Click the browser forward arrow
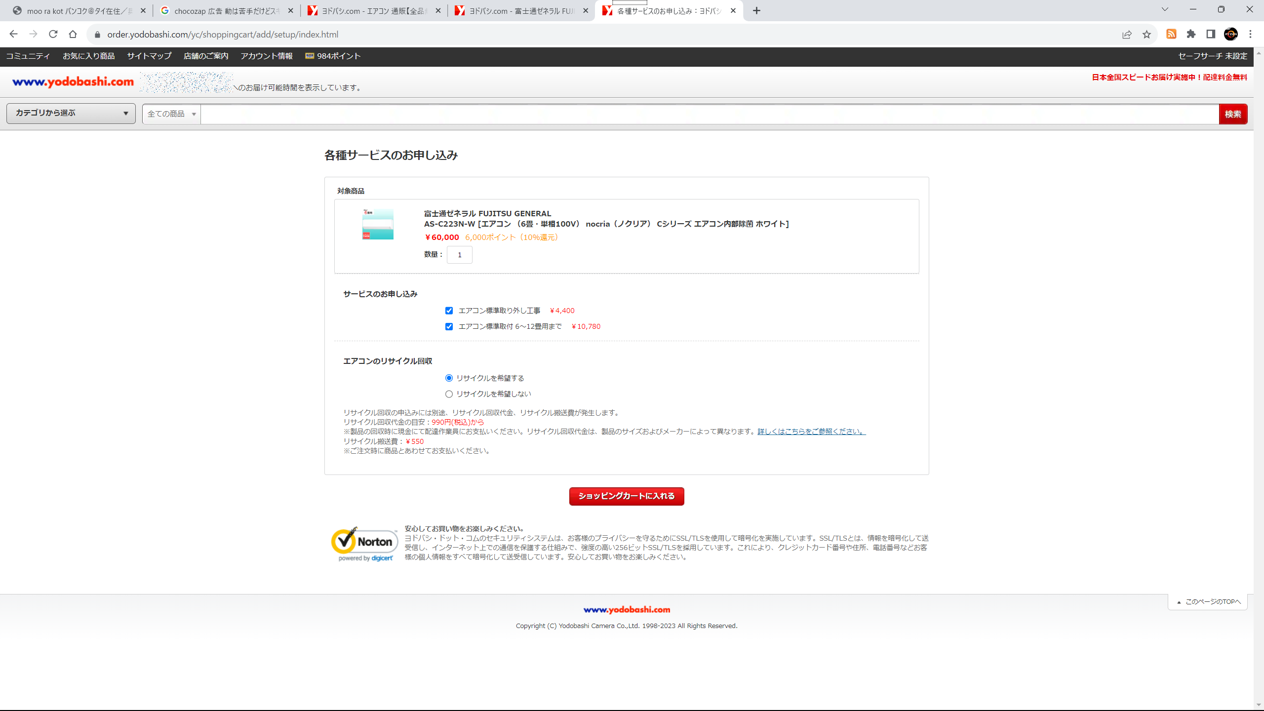Viewport: 1264px width, 711px height. pos(33,34)
